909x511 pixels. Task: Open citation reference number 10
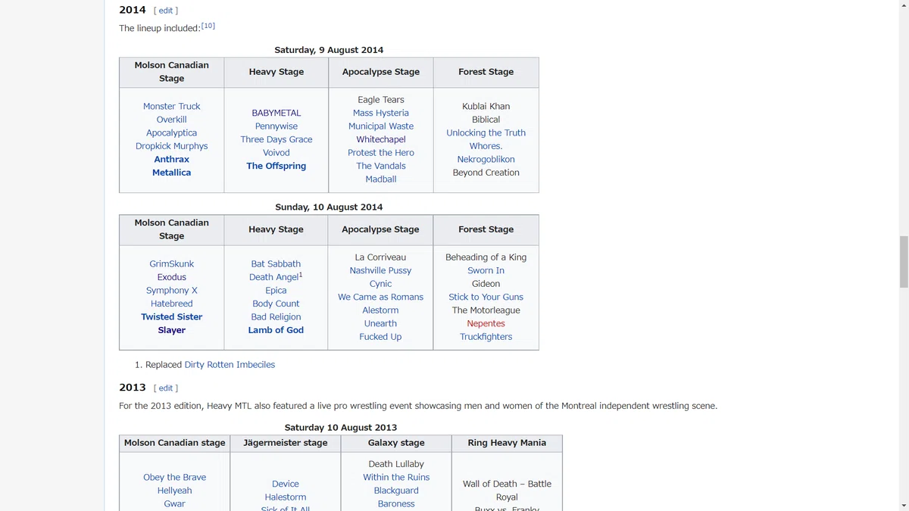pos(208,26)
